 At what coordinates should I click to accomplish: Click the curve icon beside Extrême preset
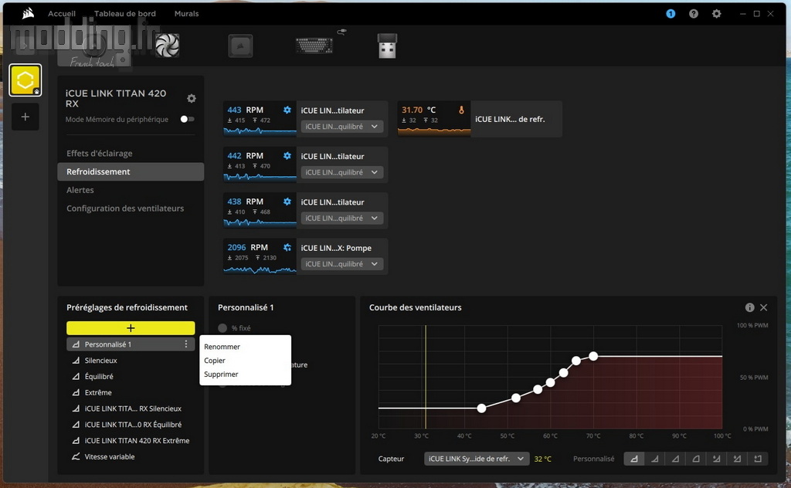pos(76,392)
